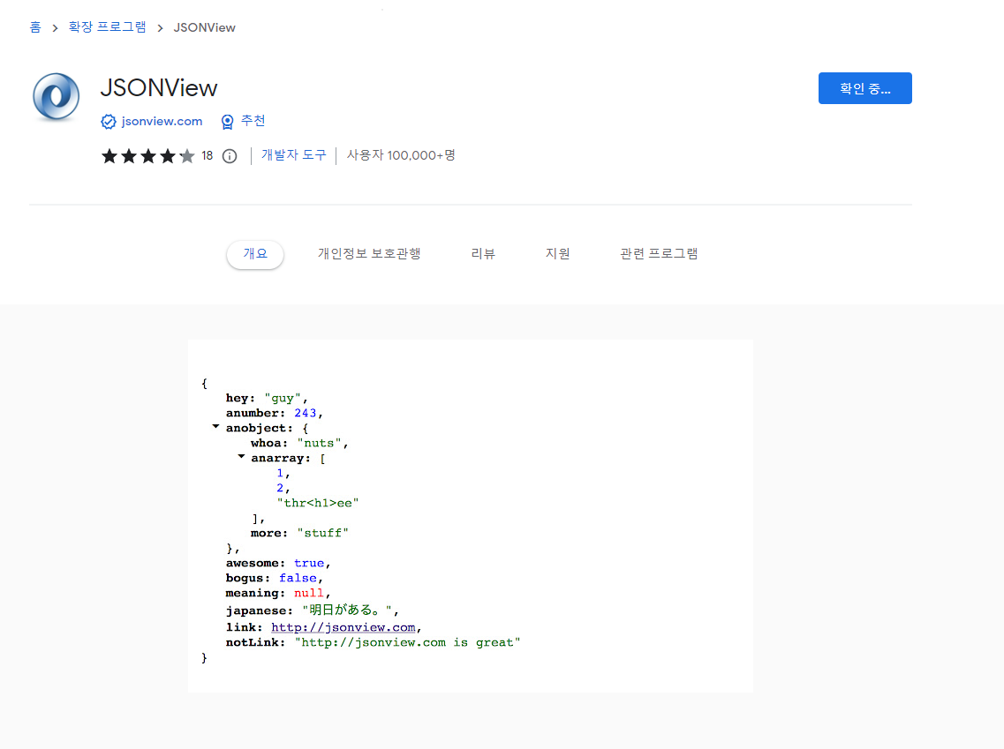This screenshot has height=749, width=1004.
Task: Collapse the anobject disclosure triangle
Action: (x=215, y=427)
